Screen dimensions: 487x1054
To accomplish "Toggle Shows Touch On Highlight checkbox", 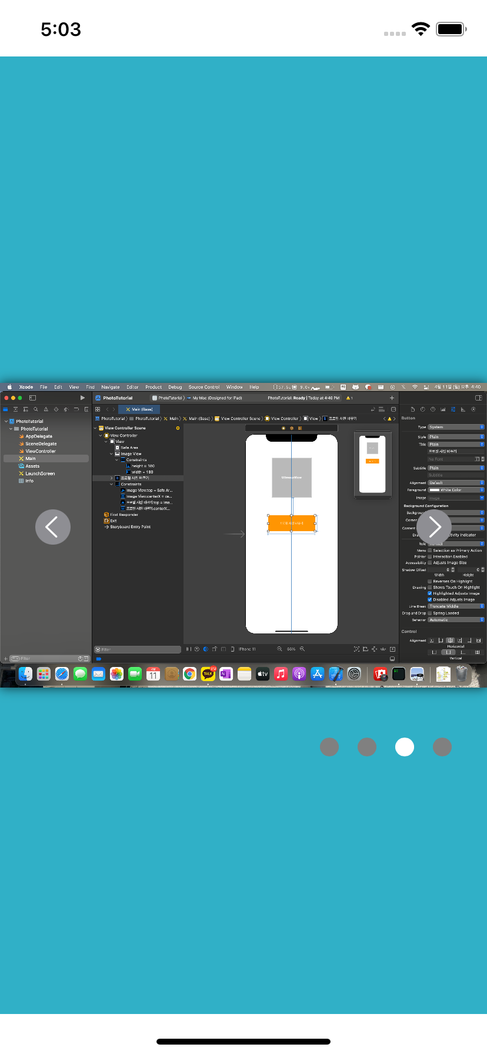I will (430, 587).
